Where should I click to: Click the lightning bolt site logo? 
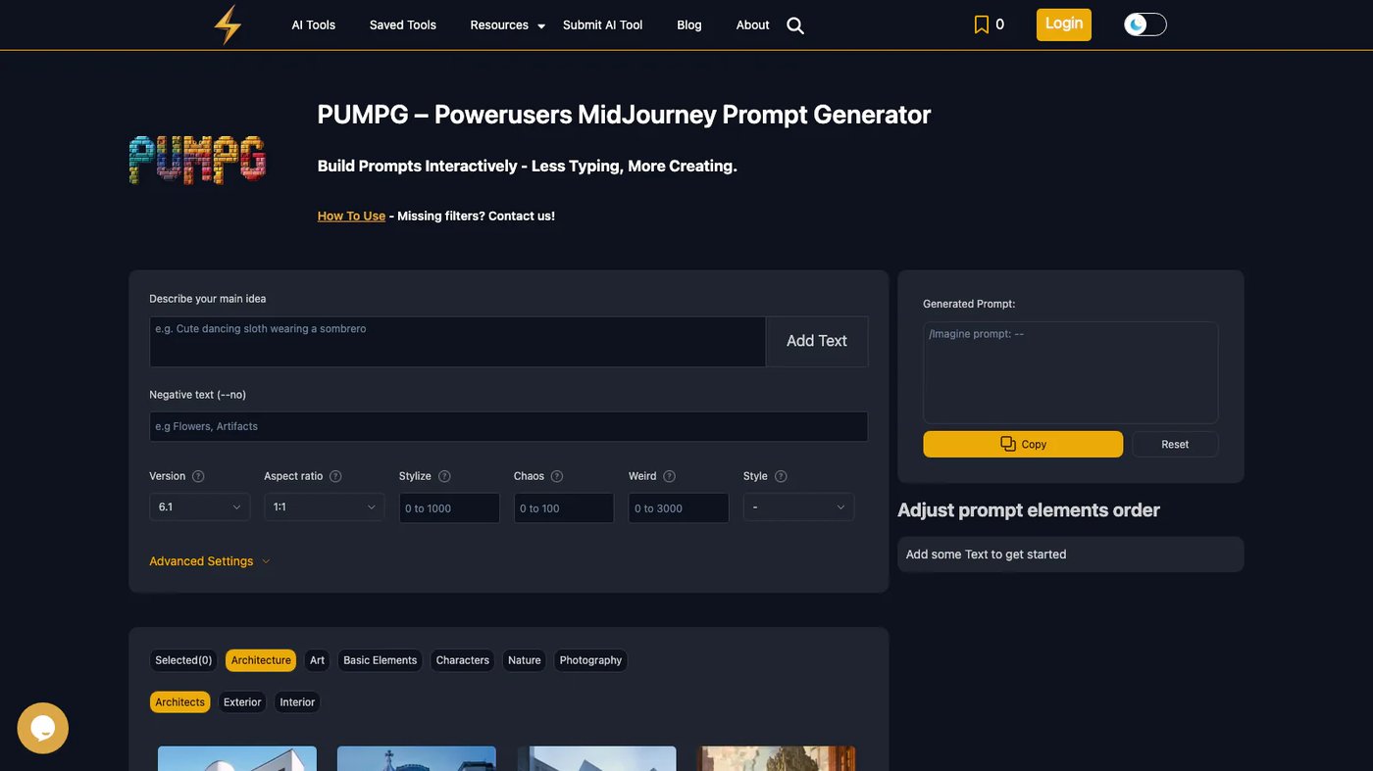pos(228,24)
